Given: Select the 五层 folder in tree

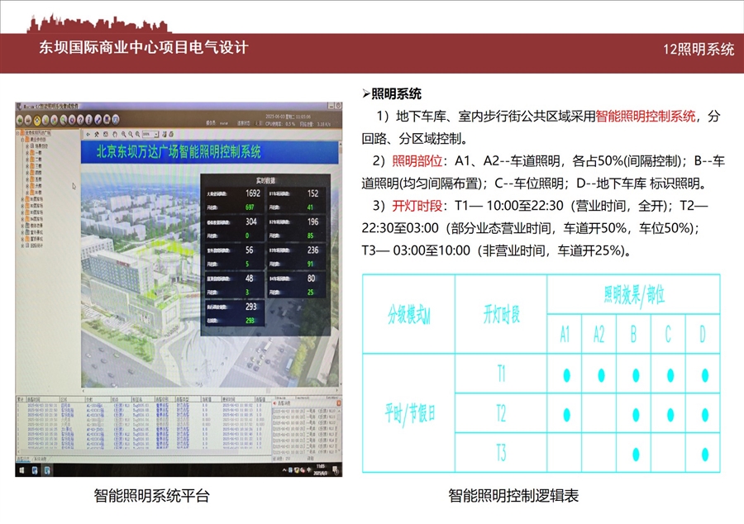Looking at the screenshot, I should click(x=36, y=179).
